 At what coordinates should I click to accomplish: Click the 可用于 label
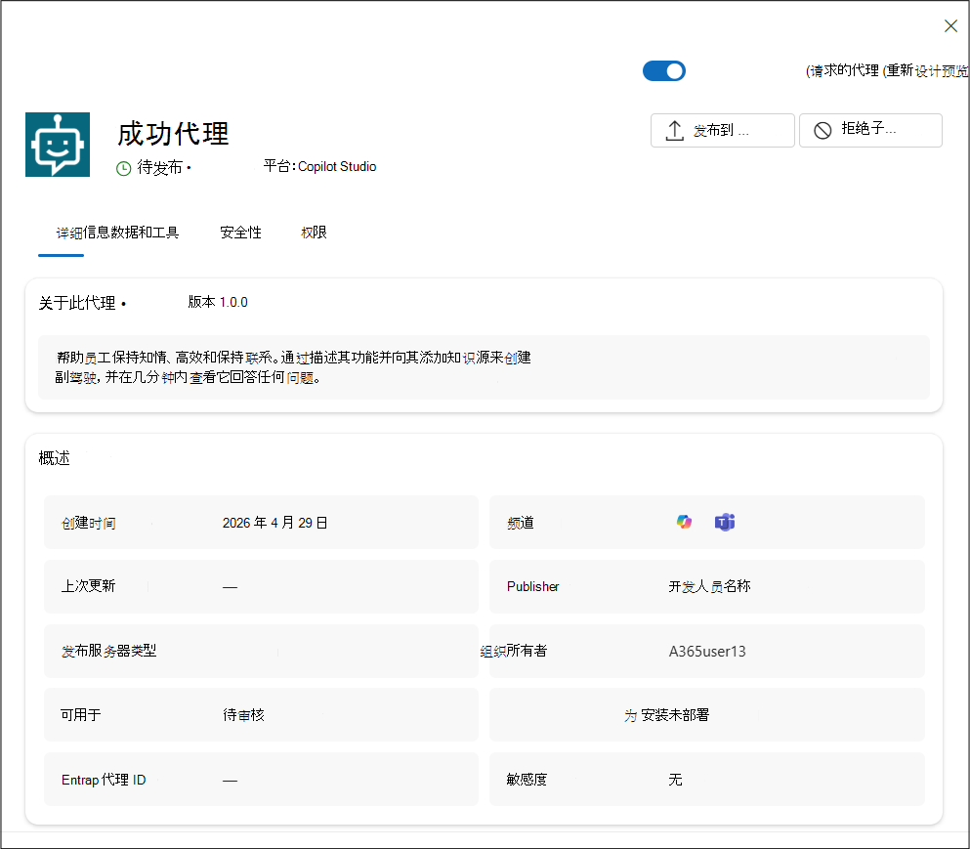click(x=81, y=715)
